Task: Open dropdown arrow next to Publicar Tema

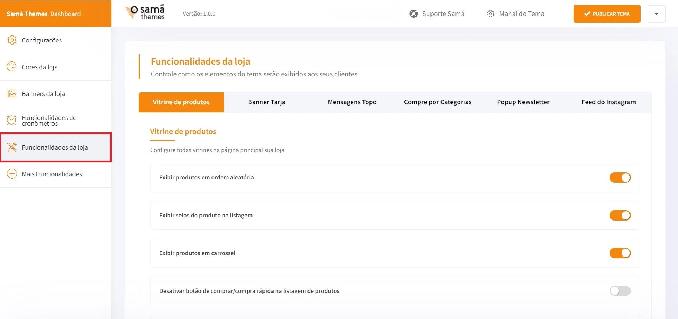Action: click(x=656, y=14)
